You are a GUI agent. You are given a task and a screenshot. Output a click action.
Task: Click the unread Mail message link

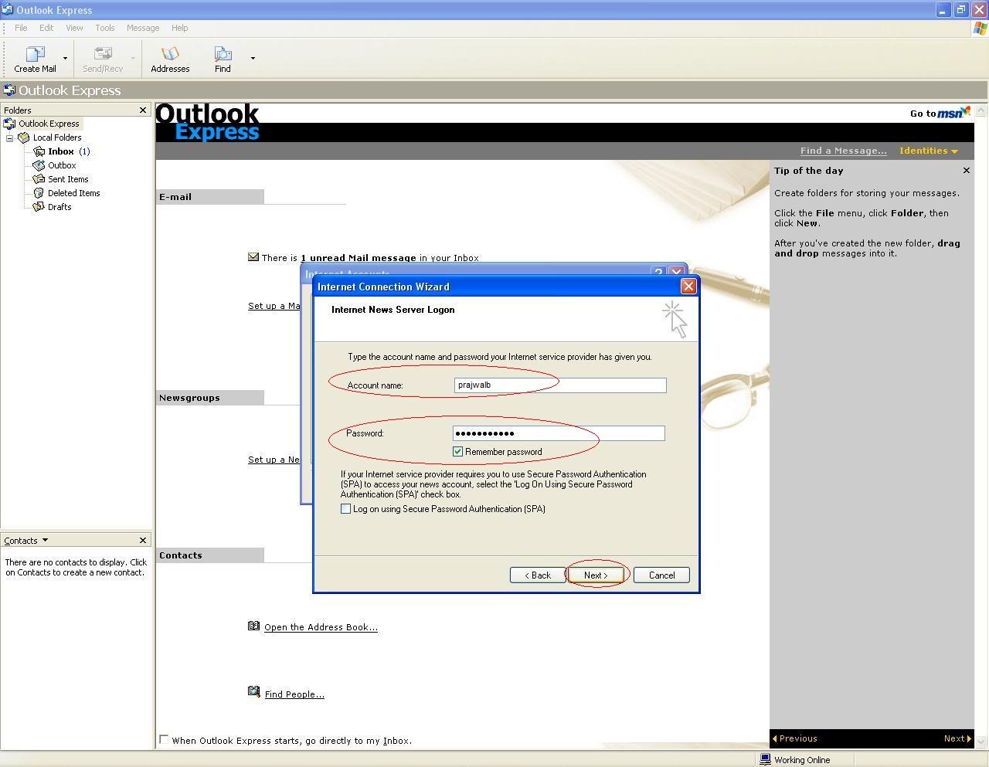click(x=359, y=258)
